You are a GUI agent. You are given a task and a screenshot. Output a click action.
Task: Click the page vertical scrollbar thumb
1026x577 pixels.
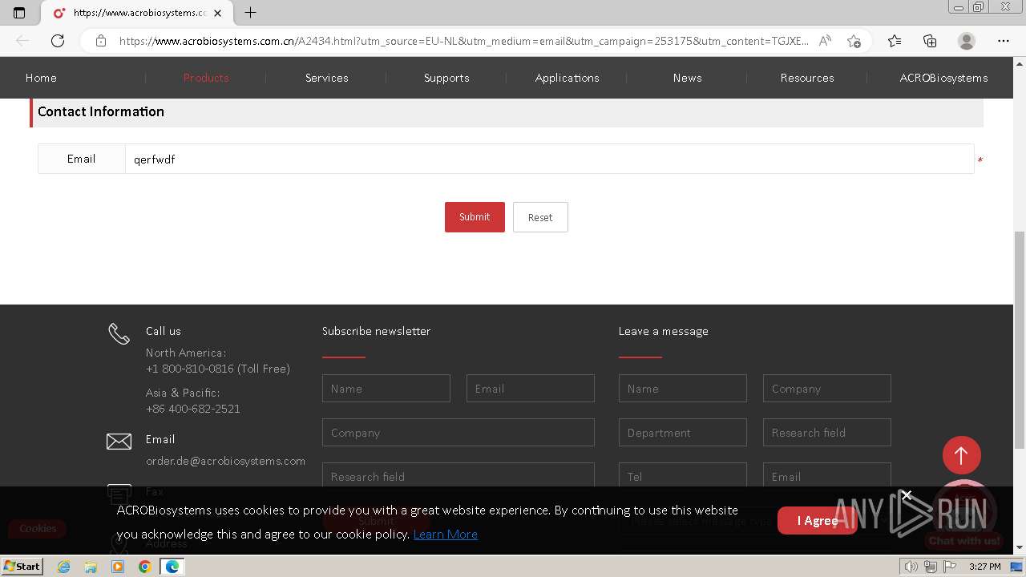(x=1020, y=341)
